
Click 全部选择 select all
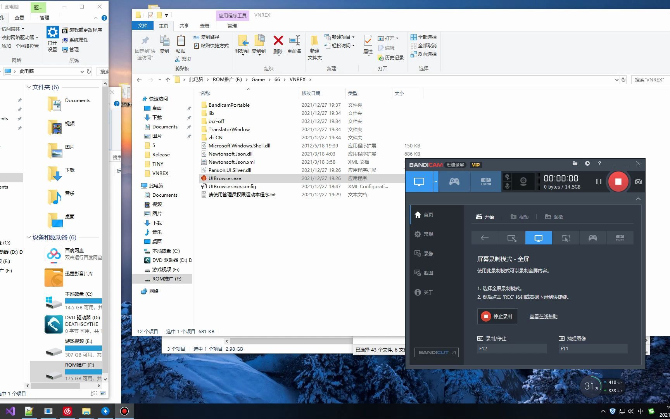click(424, 37)
